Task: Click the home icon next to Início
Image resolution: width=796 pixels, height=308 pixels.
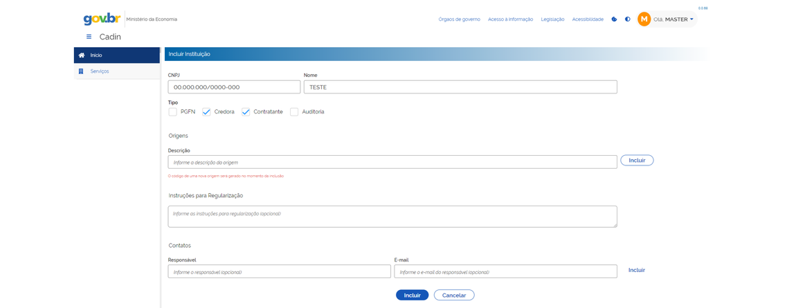Action: click(x=82, y=55)
